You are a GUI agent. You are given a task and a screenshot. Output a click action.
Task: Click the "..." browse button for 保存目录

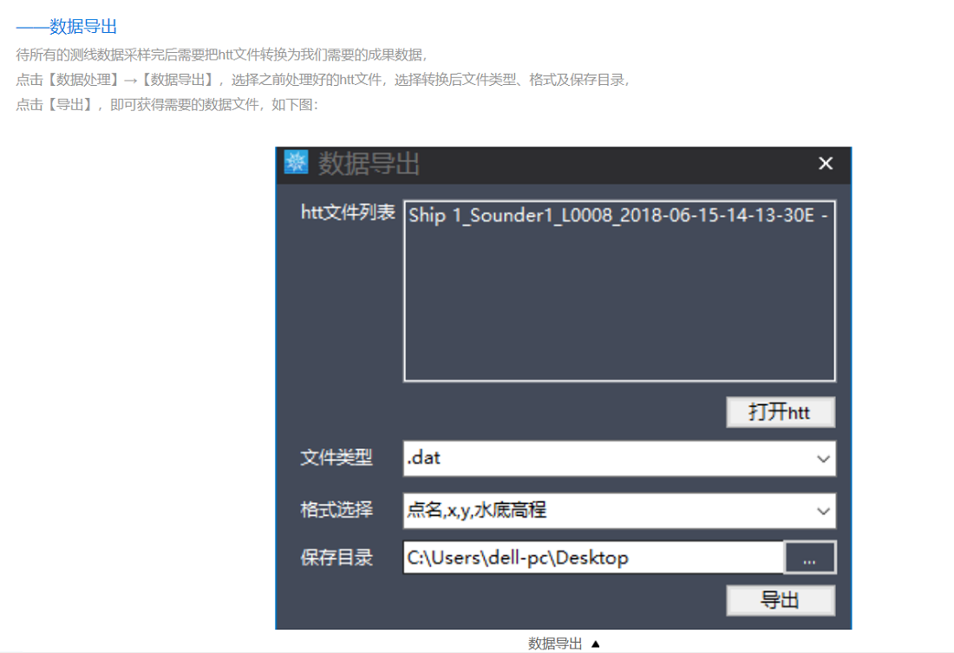point(809,558)
